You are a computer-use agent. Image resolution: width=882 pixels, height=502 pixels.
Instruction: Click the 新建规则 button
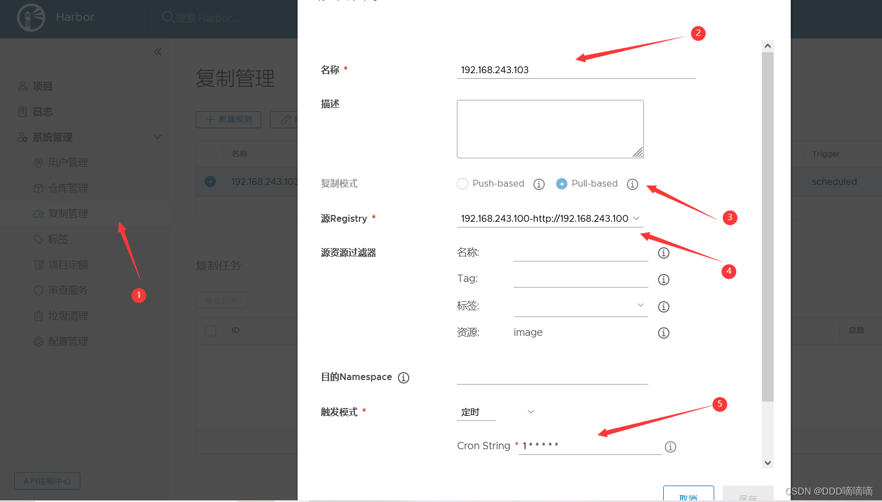coord(228,120)
